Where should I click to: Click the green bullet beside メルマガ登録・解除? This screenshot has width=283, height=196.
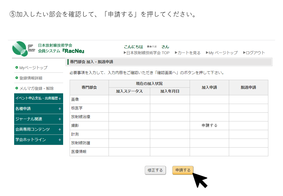click(x=17, y=88)
